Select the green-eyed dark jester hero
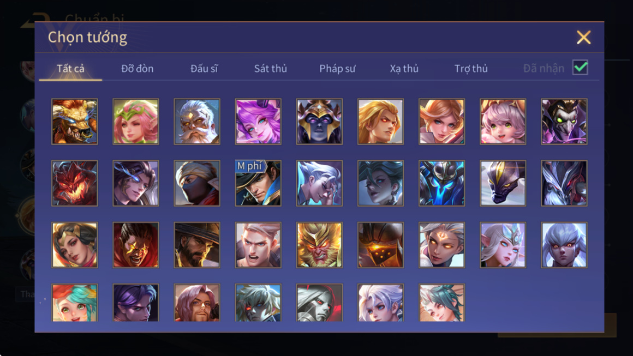Image resolution: width=633 pixels, height=356 pixels. 564,122
